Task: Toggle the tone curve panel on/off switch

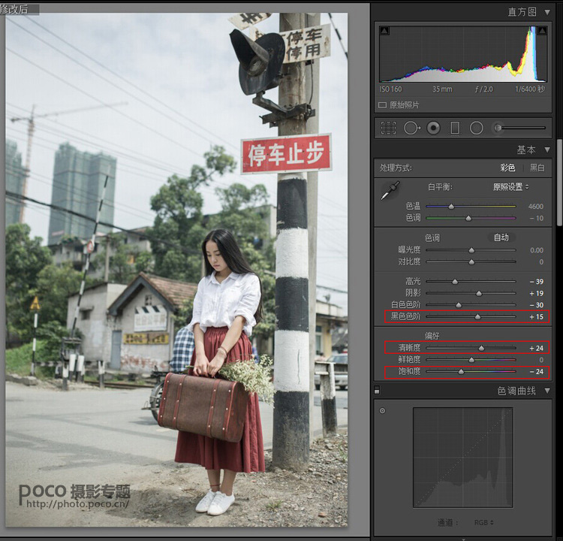Action: point(377,390)
